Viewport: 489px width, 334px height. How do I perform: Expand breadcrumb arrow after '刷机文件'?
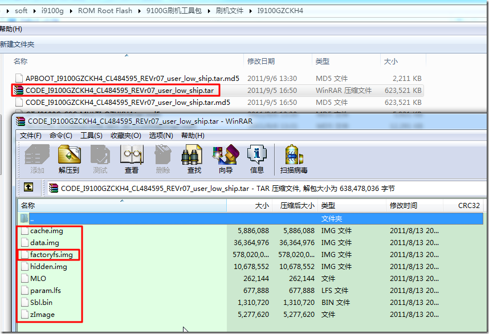[250, 11]
